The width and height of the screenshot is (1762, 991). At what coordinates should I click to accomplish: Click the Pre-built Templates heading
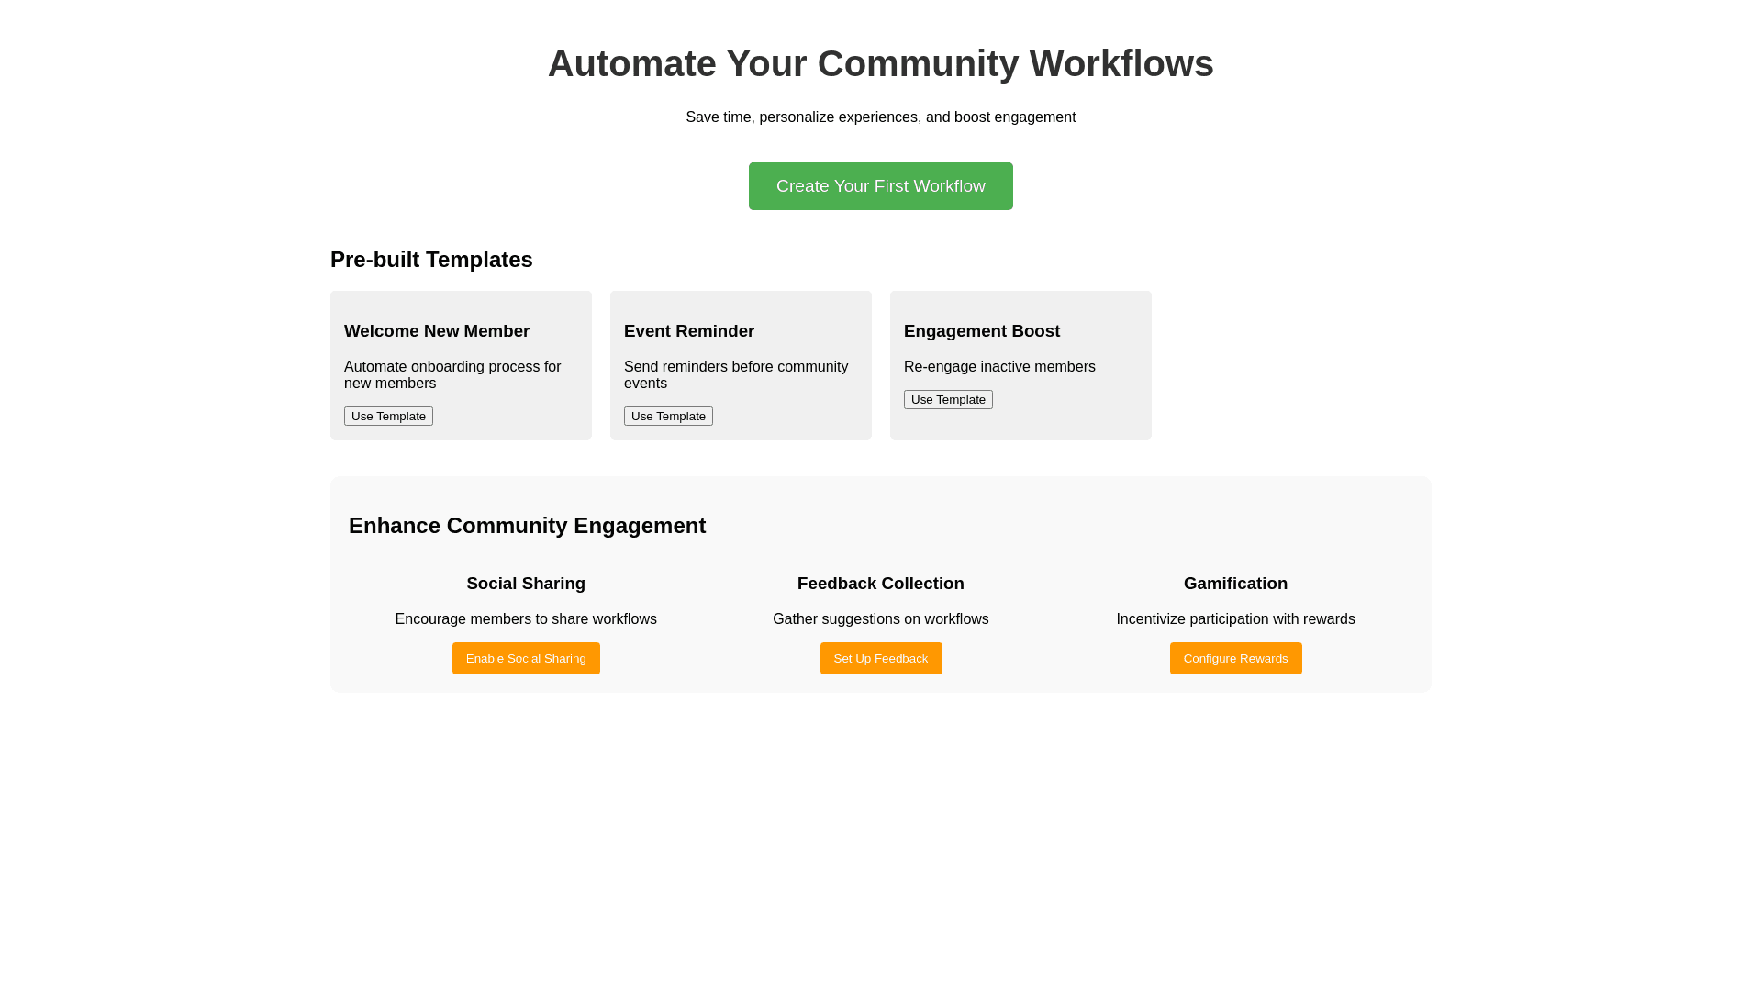click(x=431, y=260)
